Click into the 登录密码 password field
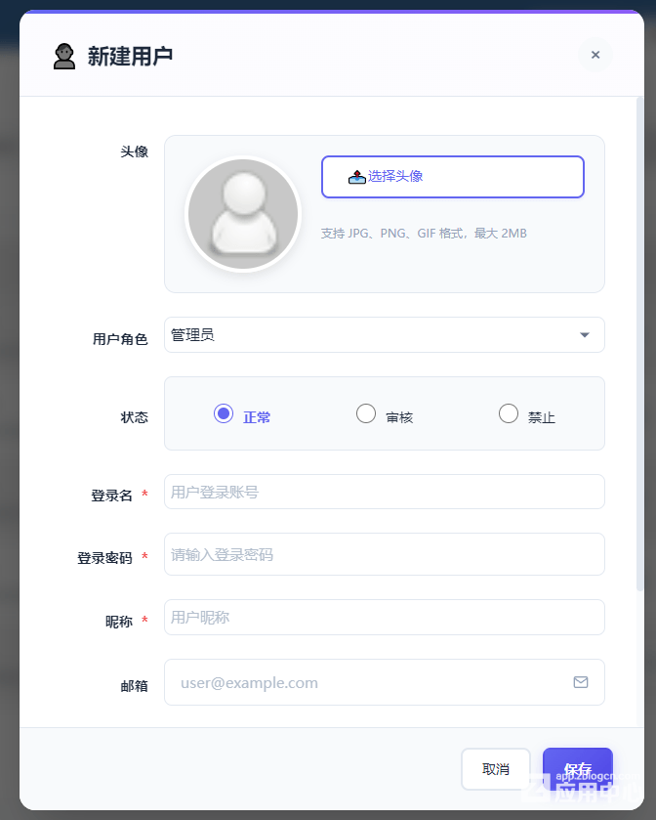Viewport: 656px width, 820px height. pyautogui.click(x=384, y=554)
